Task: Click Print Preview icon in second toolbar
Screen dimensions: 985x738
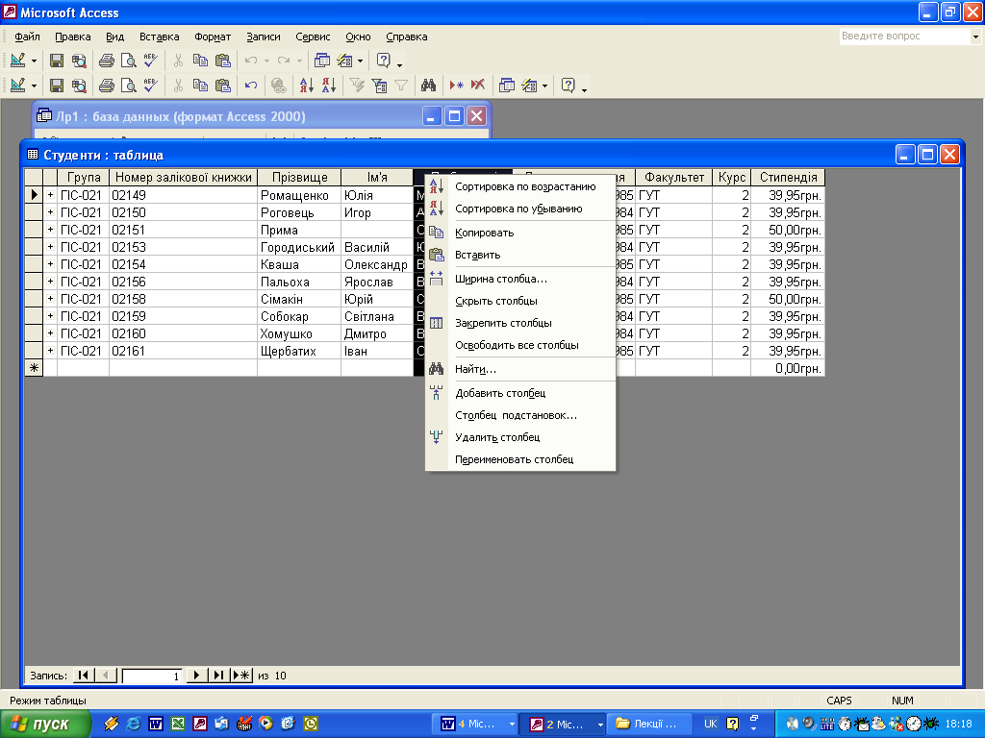Action: pos(128,85)
